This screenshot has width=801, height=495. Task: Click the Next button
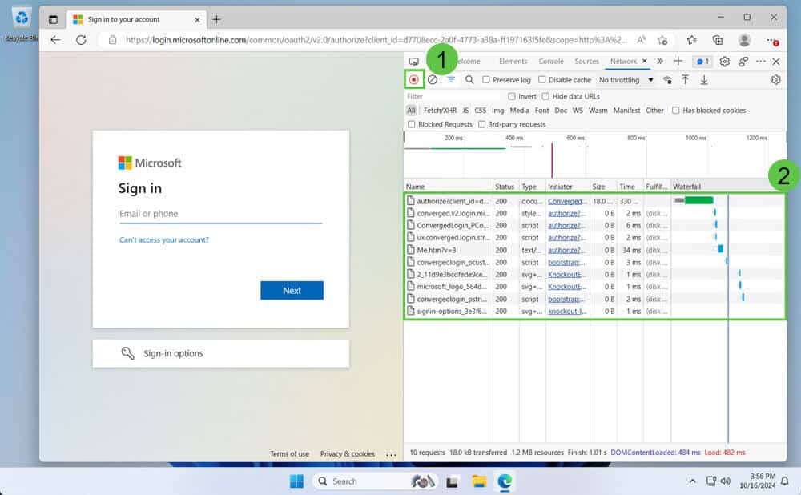pos(292,290)
